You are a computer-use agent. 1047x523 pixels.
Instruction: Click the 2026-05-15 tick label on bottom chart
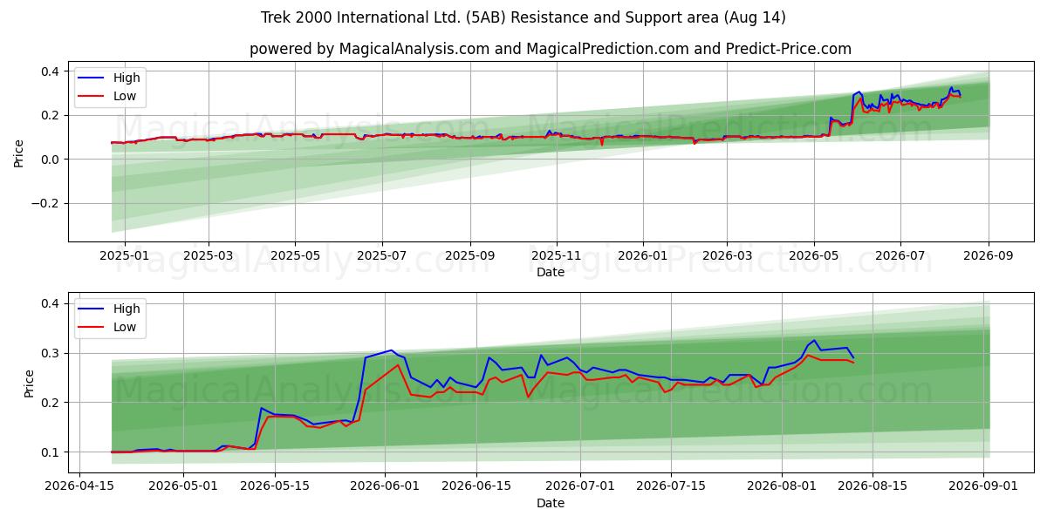pos(276,486)
